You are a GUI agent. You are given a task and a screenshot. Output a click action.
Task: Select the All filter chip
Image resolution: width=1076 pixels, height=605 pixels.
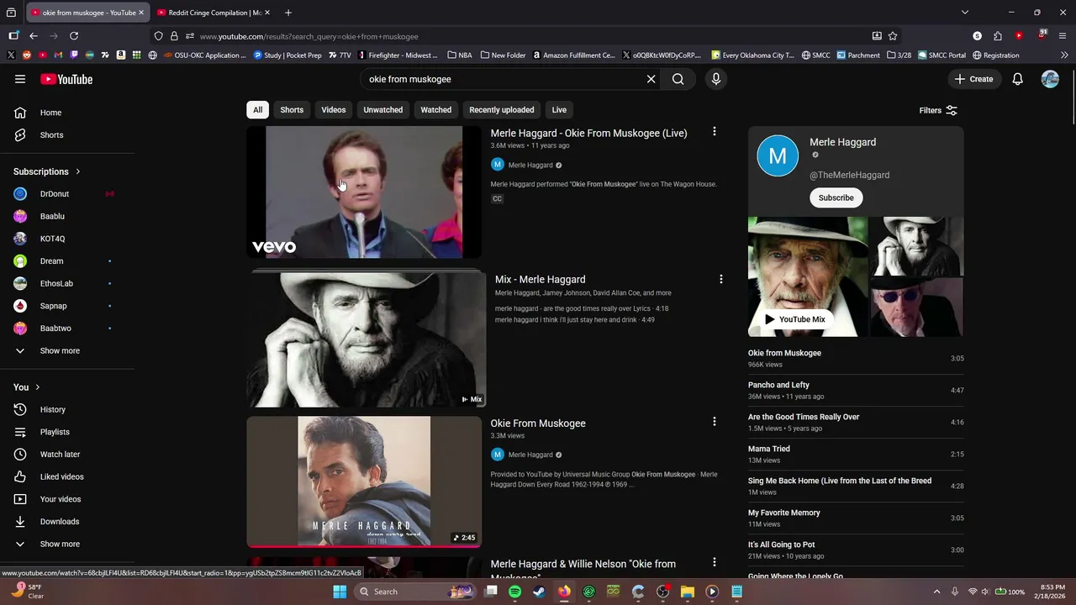tap(257, 110)
